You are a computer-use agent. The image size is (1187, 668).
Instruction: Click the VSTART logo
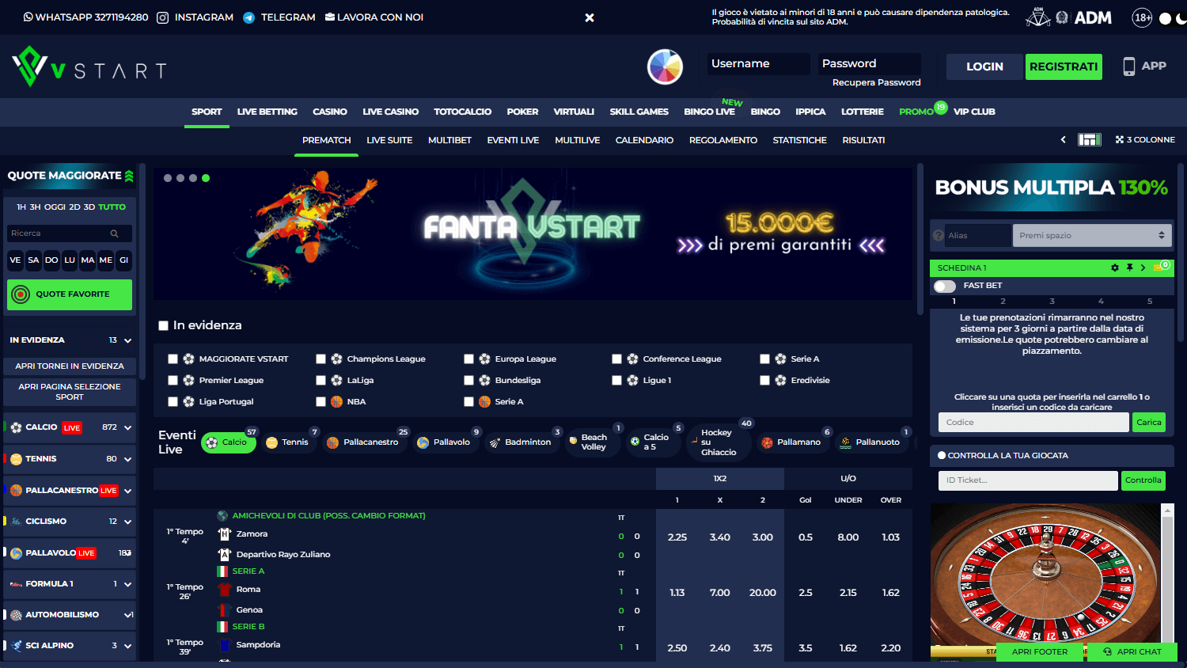(89, 67)
